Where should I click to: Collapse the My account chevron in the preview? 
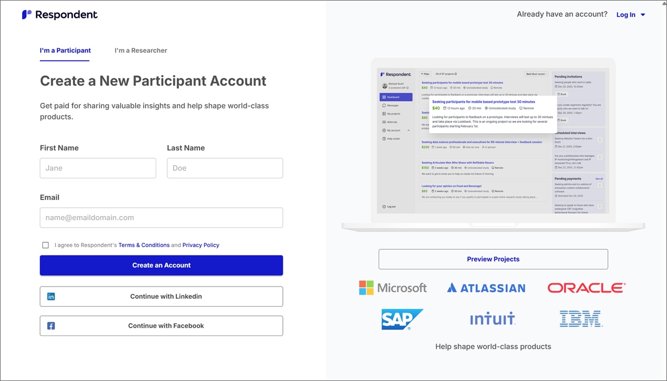click(x=409, y=130)
